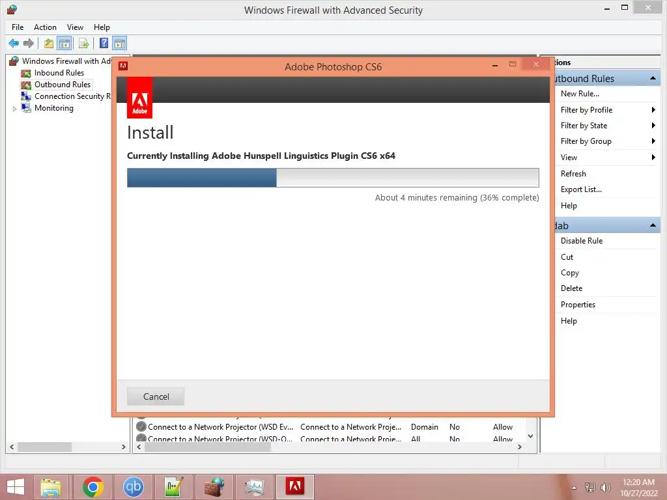Open the Start button on the taskbar
The width and height of the screenshot is (667, 500).
click(16, 487)
